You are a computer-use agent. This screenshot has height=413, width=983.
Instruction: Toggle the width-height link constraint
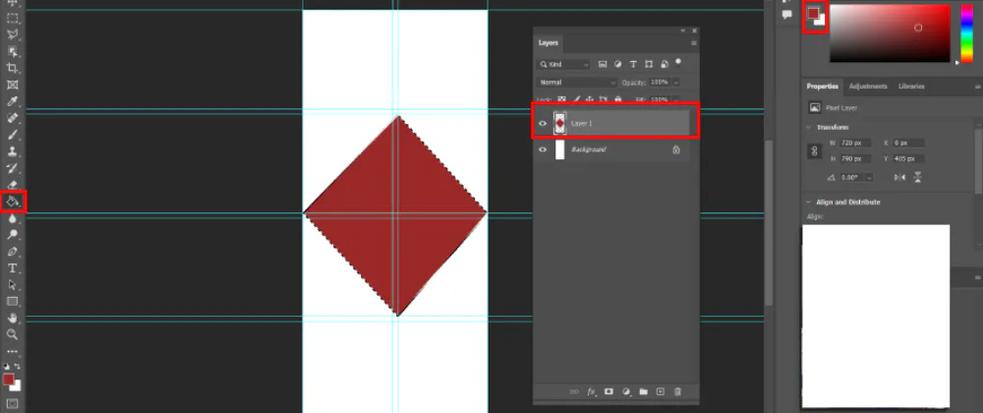[813, 150]
